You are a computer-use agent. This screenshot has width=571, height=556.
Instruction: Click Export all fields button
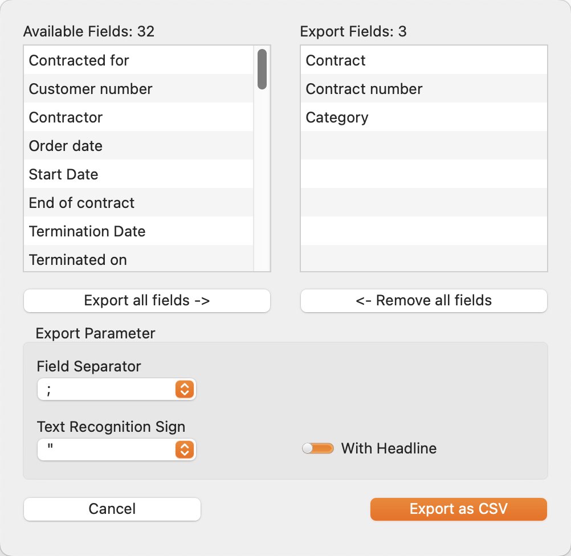point(147,301)
